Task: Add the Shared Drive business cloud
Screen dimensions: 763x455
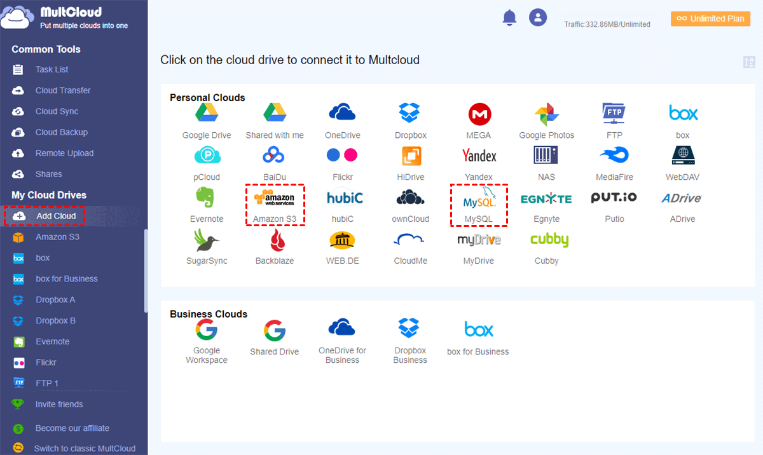Action: (275, 338)
